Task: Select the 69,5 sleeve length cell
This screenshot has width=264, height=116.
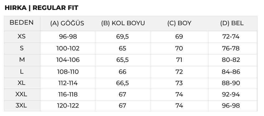Action: [x=122, y=37]
